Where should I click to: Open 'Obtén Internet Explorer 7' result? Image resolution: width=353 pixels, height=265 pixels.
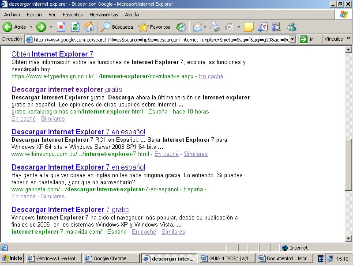[x=52, y=54]
